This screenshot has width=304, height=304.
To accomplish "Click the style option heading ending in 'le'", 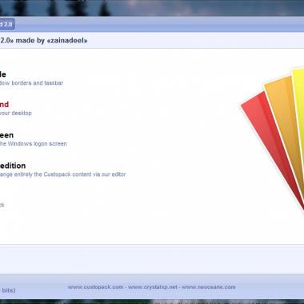I will tap(3, 74).
